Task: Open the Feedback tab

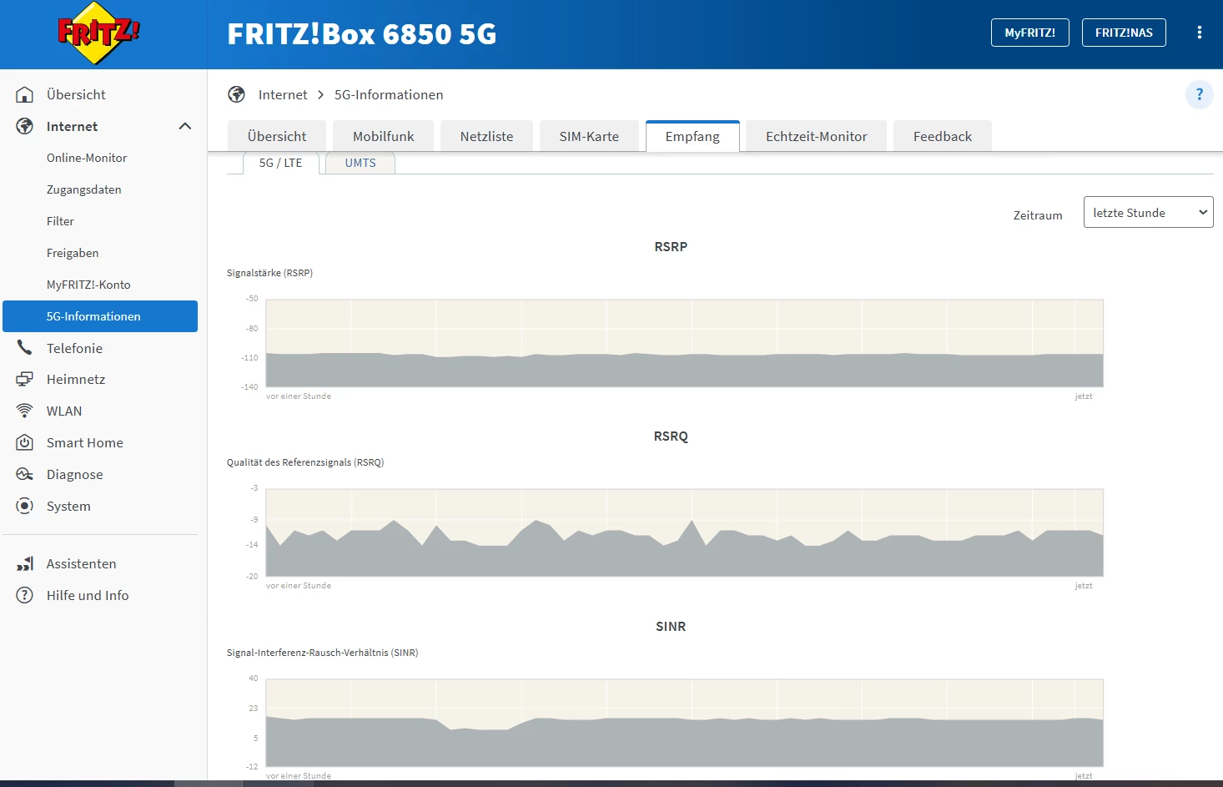Action: [x=943, y=136]
